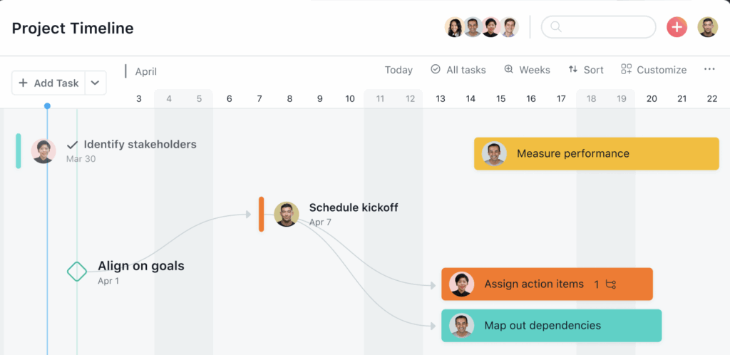The width and height of the screenshot is (730, 355).
Task: Click the Customize grid icon
Action: [x=626, y=69]
